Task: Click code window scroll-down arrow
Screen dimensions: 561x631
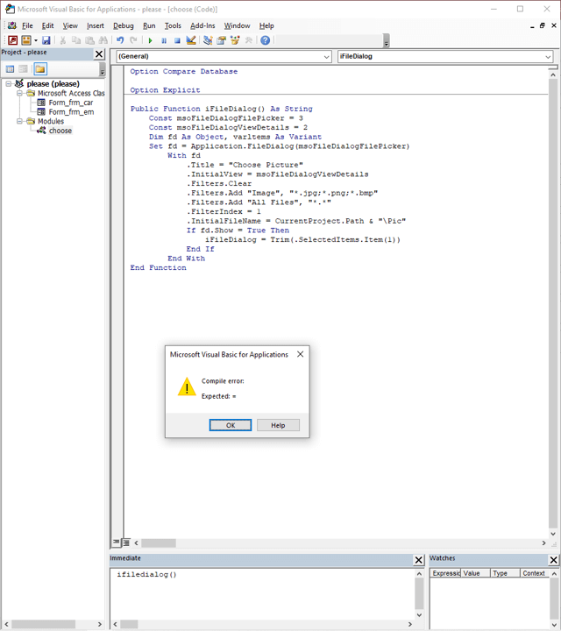Action: click(553, 534)
